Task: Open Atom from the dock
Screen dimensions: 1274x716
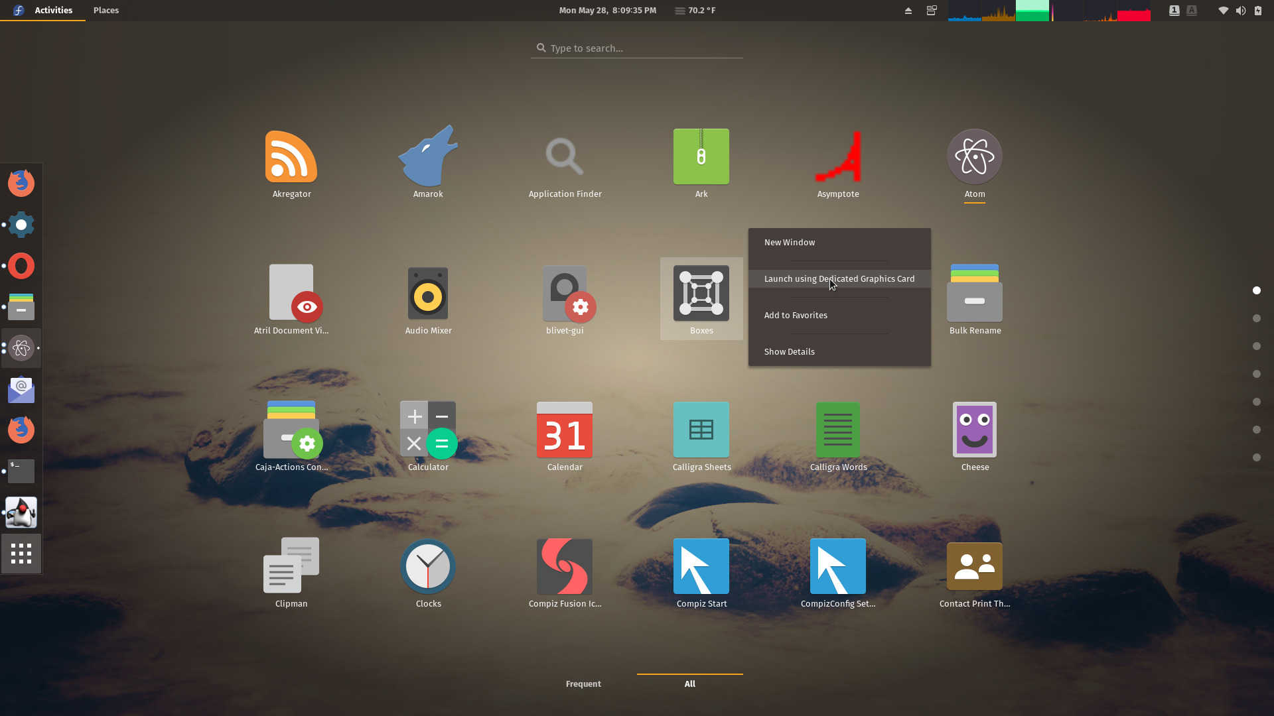Action: pyautogui.click(x=21, y=348)
